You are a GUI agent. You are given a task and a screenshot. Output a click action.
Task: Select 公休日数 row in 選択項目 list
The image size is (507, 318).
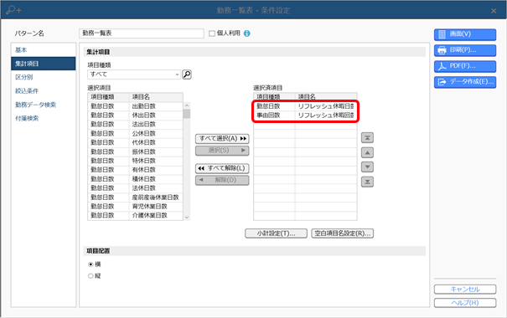pos(135,134)
